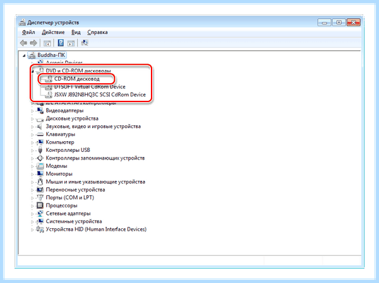
Task: Click the Back arrow toolbar icon
Action: point(23,43)
